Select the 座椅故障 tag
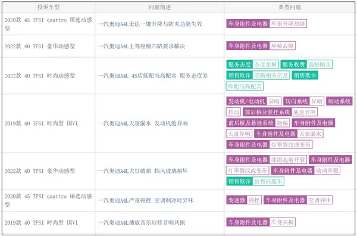 [282, 46]
